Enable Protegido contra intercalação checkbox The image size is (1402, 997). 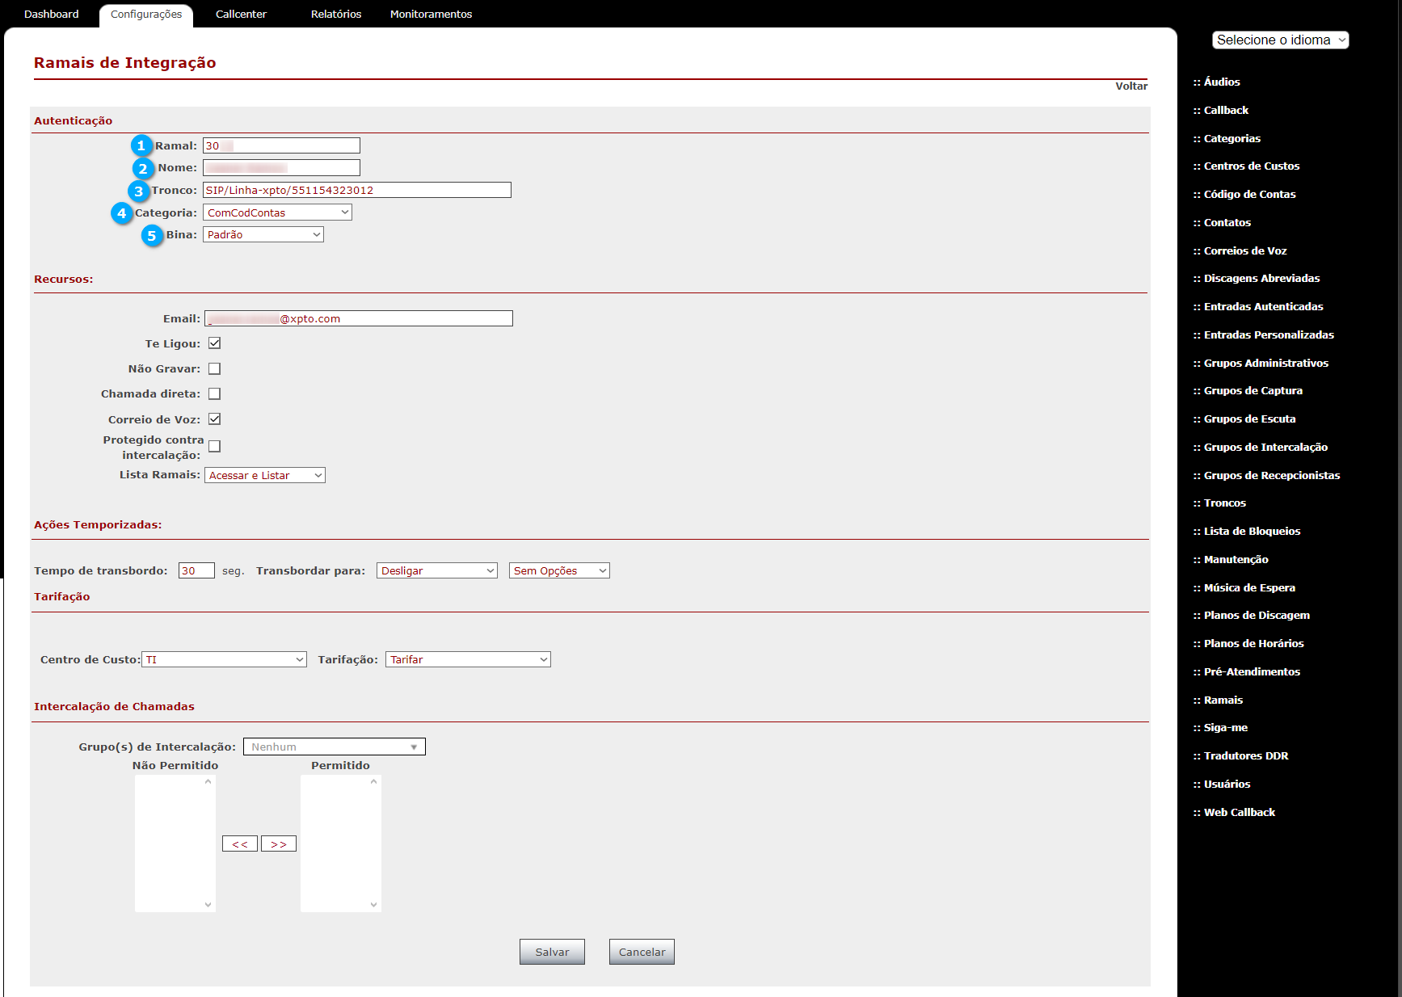(x=214, y=446)
